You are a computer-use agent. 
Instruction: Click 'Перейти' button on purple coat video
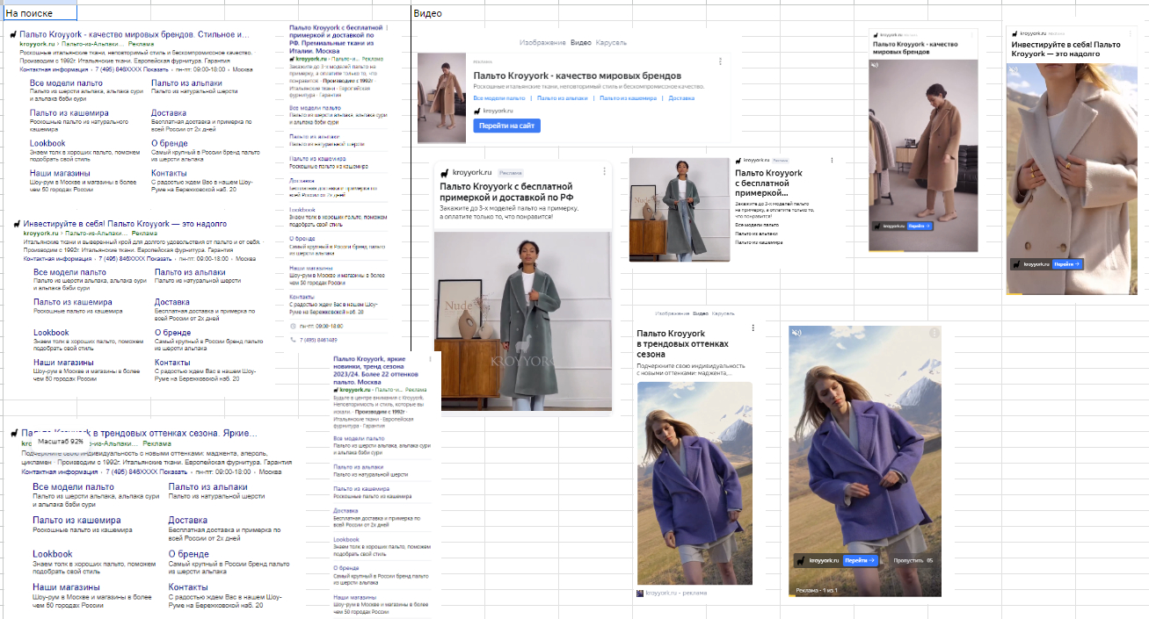point(861,560)
